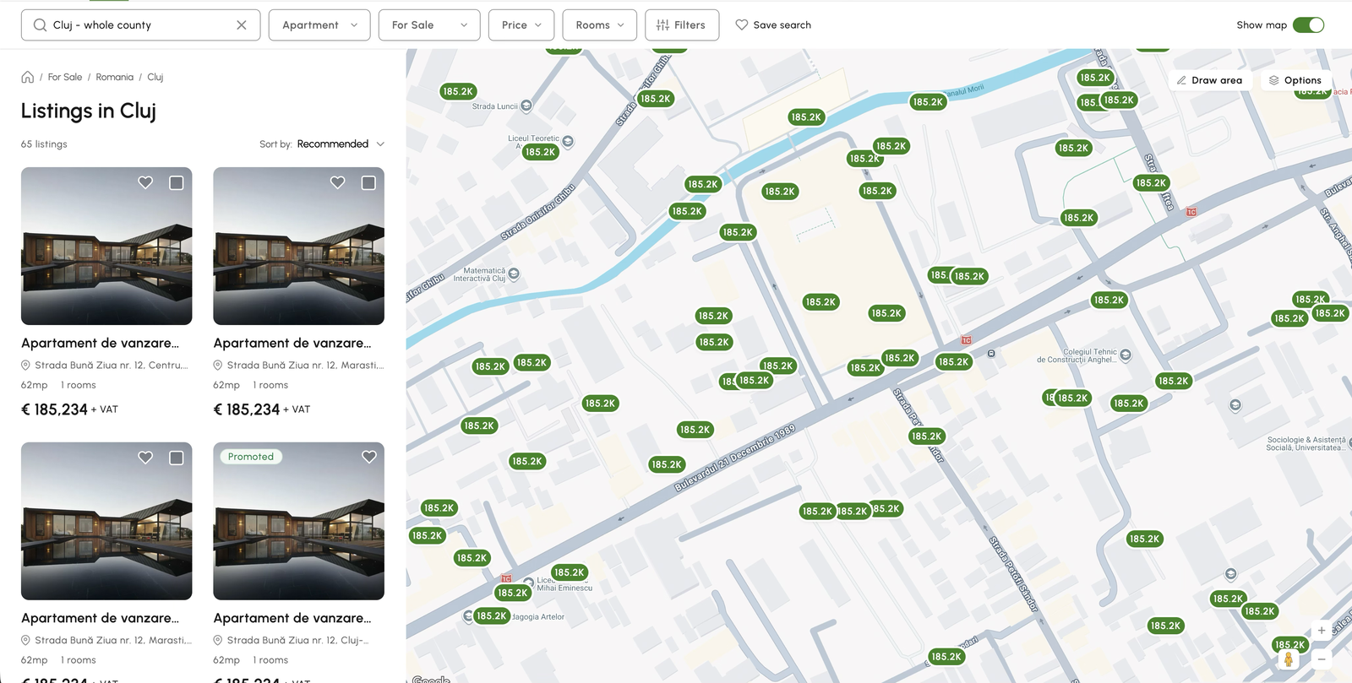Favorite the Promoted listing with heart icon
This screenshot has width=1352, height=683.
click(369, 457)
